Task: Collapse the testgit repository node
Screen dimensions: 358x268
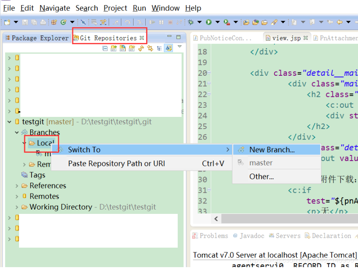Action: pos(10,122)
